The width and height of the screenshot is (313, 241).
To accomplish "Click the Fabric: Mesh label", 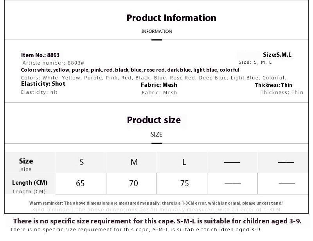I will coord(159,85).
